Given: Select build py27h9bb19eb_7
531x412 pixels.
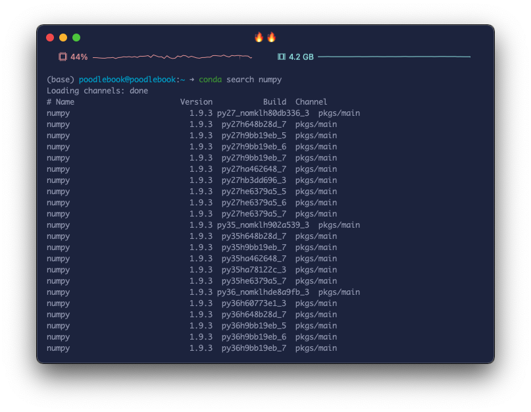Looking at the screenshot, I should [254, 158].
